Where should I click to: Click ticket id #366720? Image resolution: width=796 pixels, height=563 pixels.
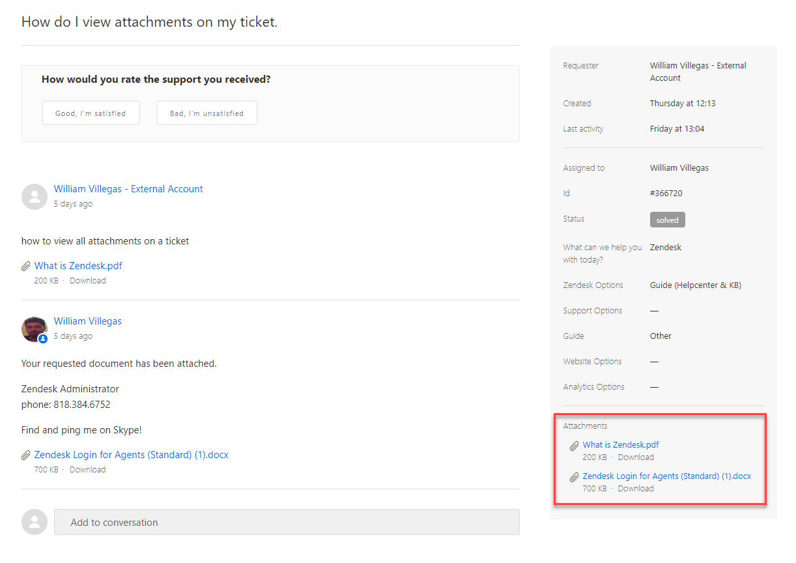click(666, 194)
